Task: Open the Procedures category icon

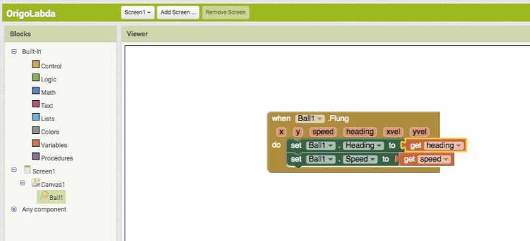Action: pyautogui.click(x=36, y=156)
